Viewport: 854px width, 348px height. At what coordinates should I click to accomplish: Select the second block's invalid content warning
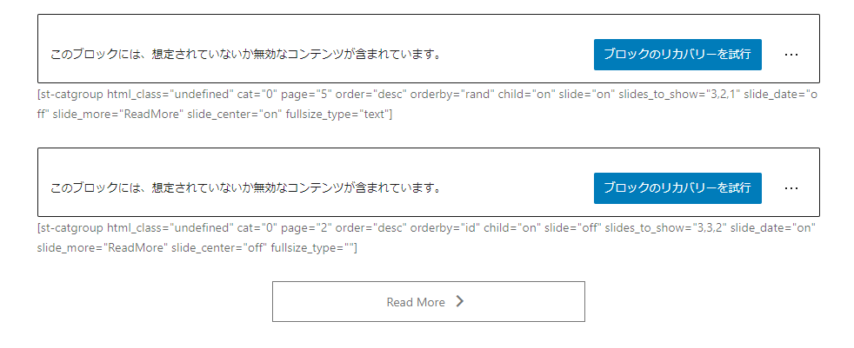[x=245, y=188]
